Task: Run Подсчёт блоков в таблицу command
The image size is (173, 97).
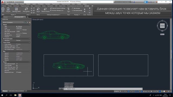Action: pos(58,8)
